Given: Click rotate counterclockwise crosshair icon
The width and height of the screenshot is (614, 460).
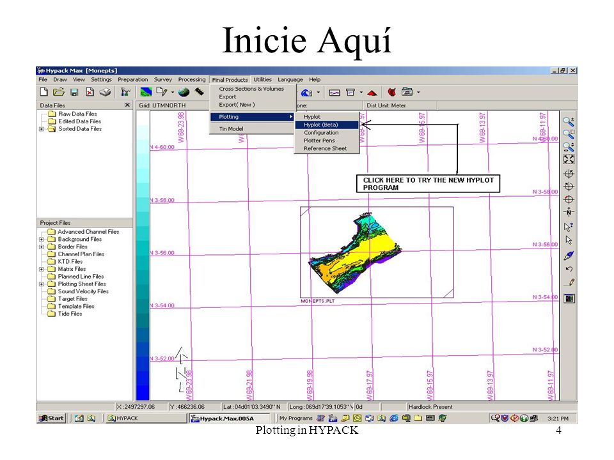Looking at the screenshot, I should [x=569, y=174].
